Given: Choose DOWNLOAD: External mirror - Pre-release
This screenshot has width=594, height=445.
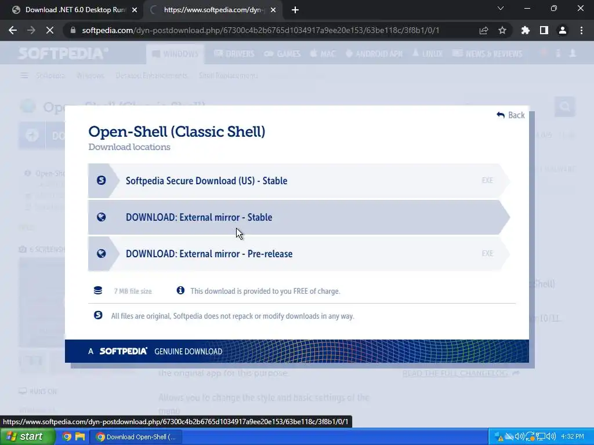Looking at the screenshot, I should click(x=299, y=254).
